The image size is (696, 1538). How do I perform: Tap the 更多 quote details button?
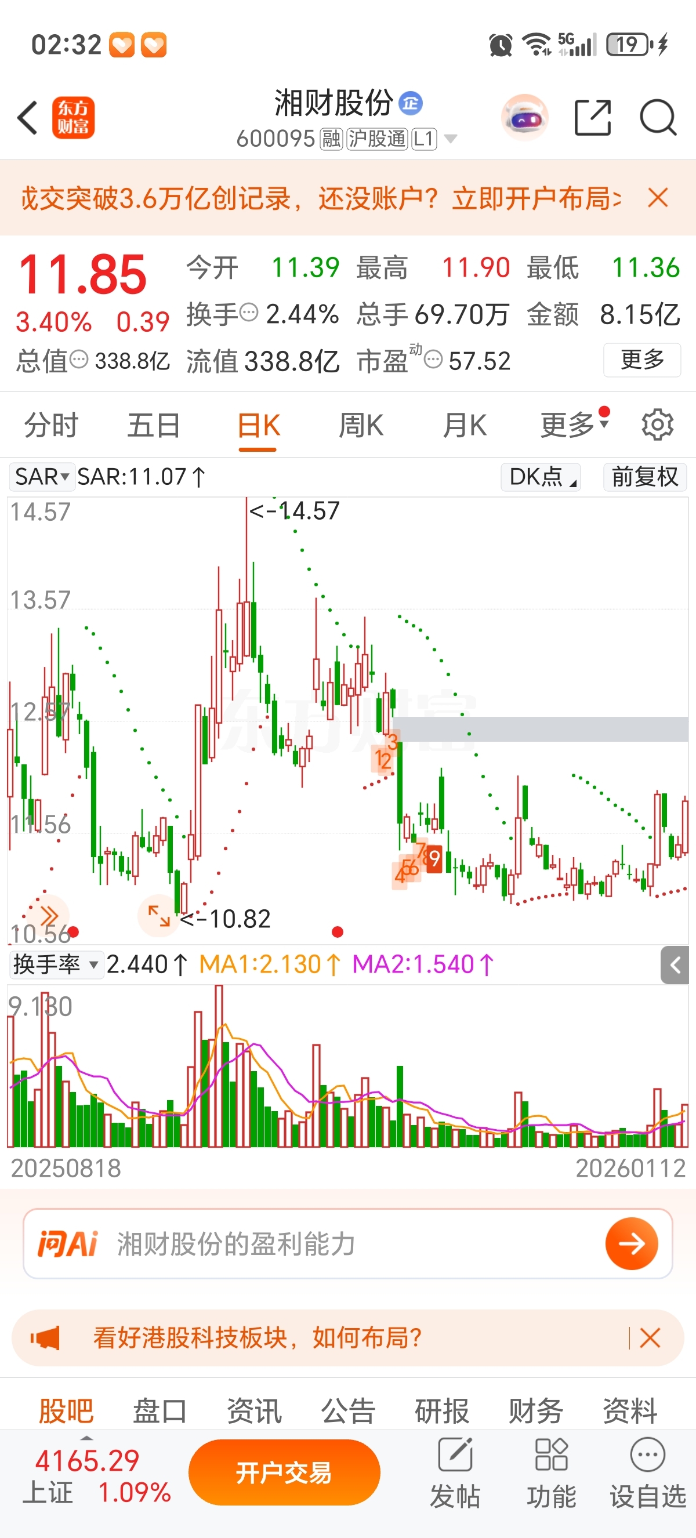point(642,360)
